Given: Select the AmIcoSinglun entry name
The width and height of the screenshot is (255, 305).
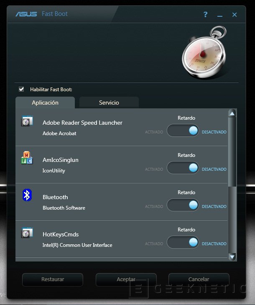Looking at the screenshot, I should (61, 160).
